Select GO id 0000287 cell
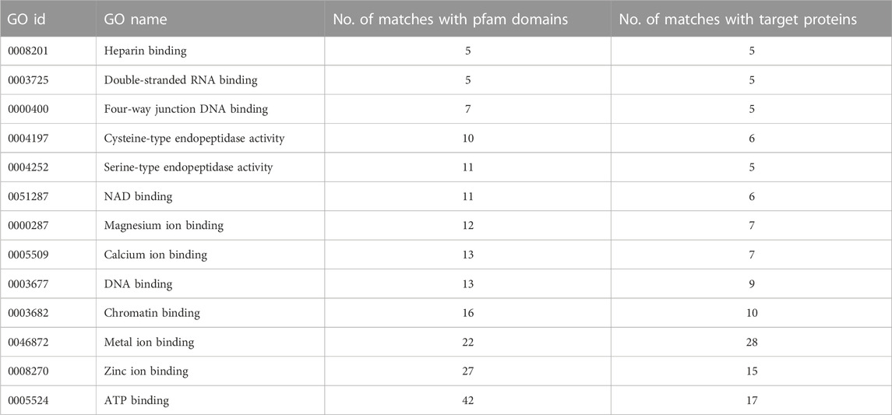Viewport: 892px width, 415px height. pyautogui.click(x=48, y=226)
